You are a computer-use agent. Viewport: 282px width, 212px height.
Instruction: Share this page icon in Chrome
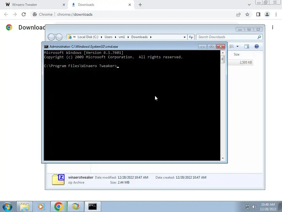click(x=238, y=14)
